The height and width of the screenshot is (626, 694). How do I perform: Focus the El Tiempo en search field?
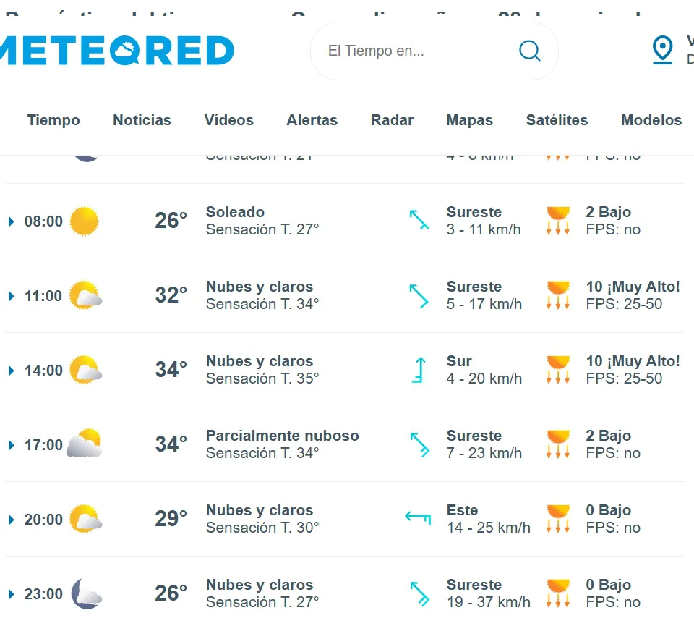[412, 51]
